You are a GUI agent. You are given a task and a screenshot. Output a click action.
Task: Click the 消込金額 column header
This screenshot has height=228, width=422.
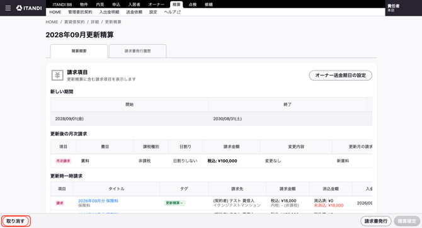331,189
